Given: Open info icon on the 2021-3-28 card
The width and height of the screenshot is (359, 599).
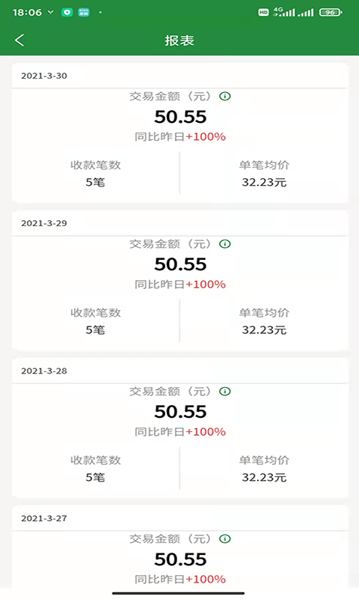Looking at the screenshot, I should [225, 391].
